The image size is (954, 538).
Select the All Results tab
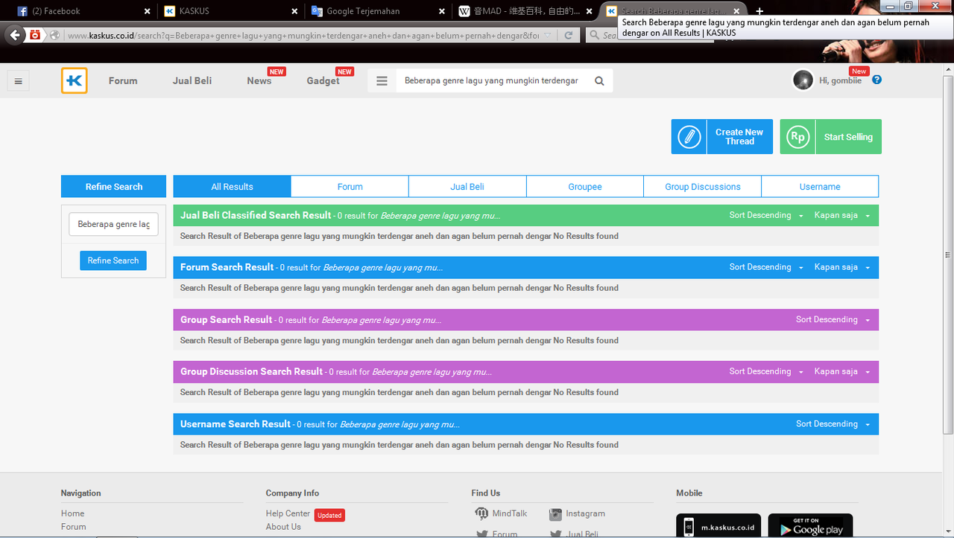pyautogui.click(x=232, y=187)
